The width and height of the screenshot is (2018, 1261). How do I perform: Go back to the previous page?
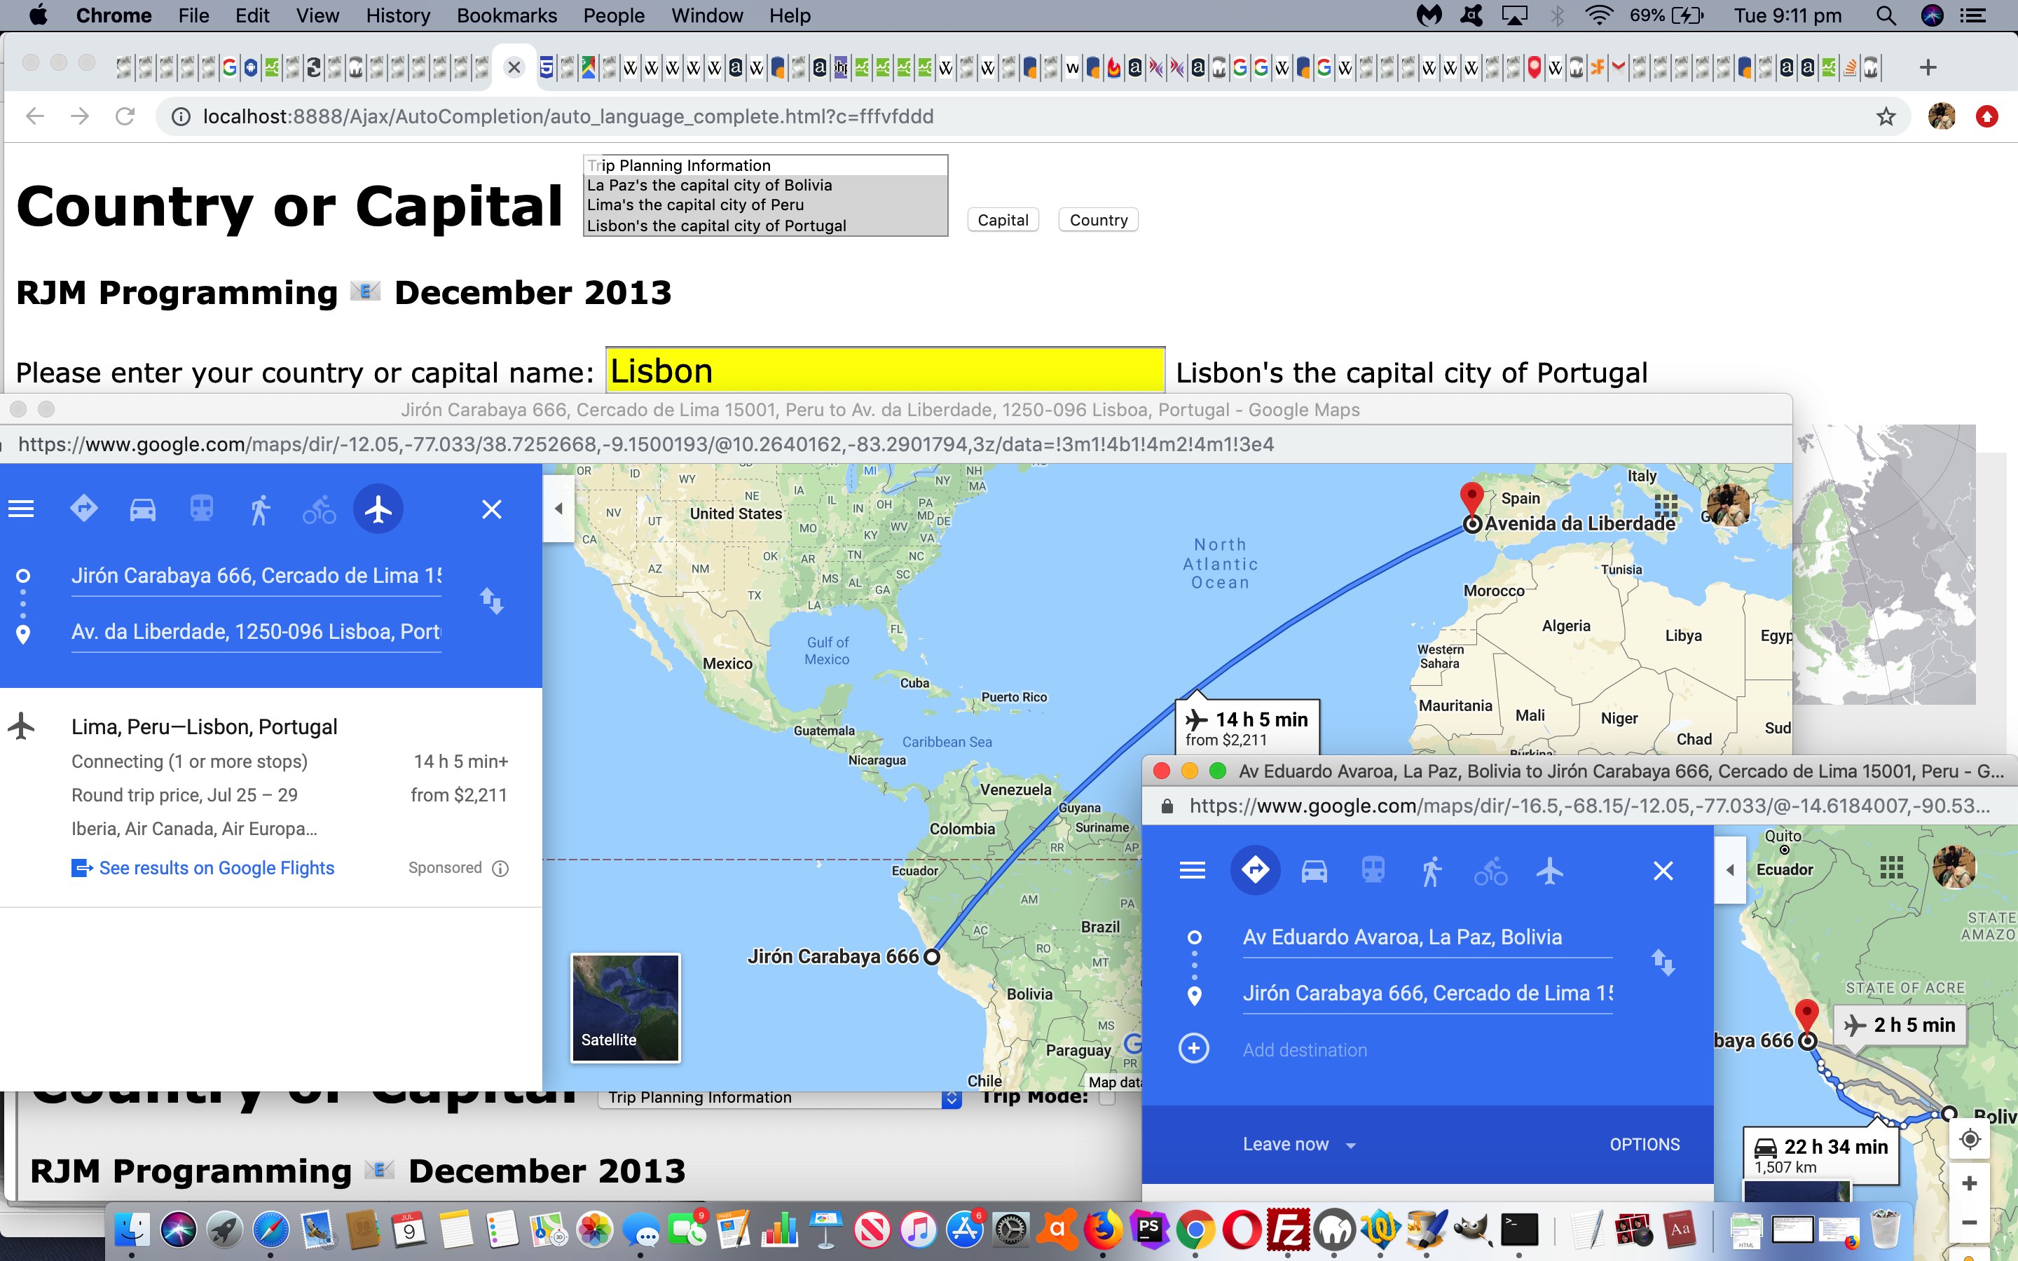tap(35, 116)
